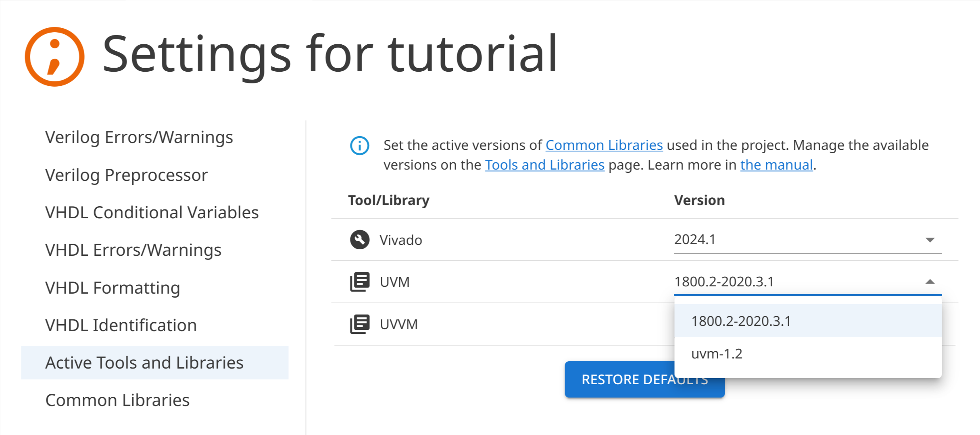The height and width of the screenshot is (435, 980).
Task: Navigate to VHDL Identification settings
Action: (121, 325)
